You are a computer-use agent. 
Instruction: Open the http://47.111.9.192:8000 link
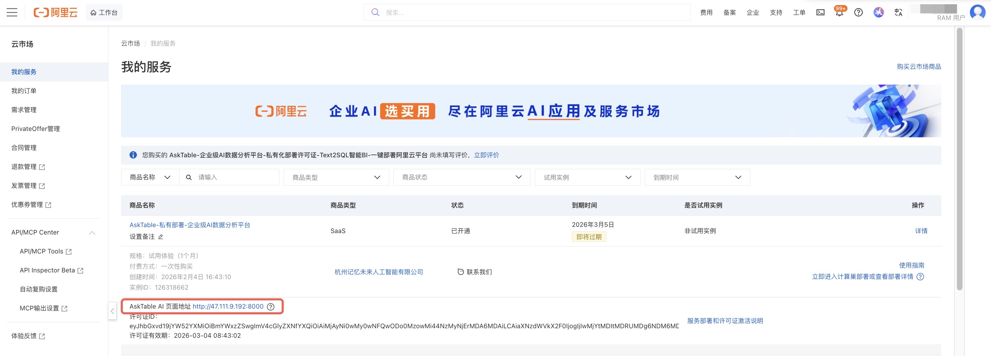pyautogui.click(x=228, y=306)
